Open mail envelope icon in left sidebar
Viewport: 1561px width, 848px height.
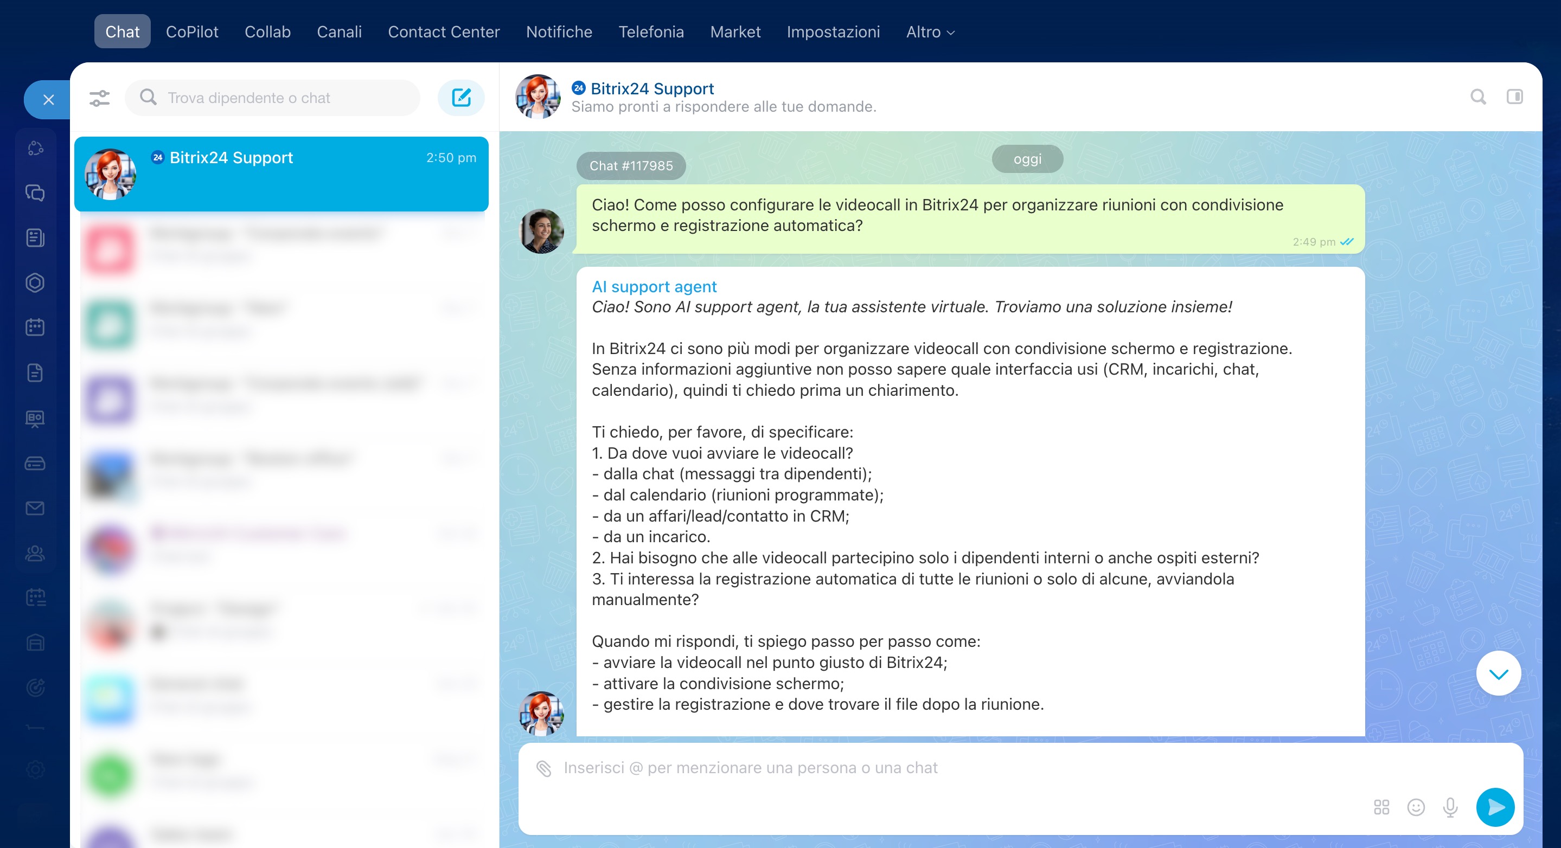point(35,508)
